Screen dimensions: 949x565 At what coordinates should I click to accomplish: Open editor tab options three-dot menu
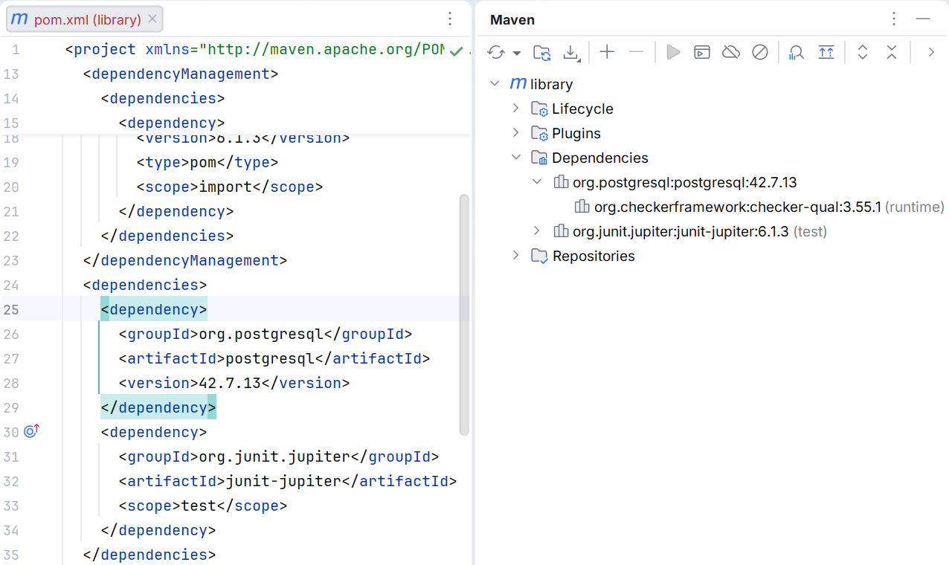pyautogui.click(x=450, y=19)
